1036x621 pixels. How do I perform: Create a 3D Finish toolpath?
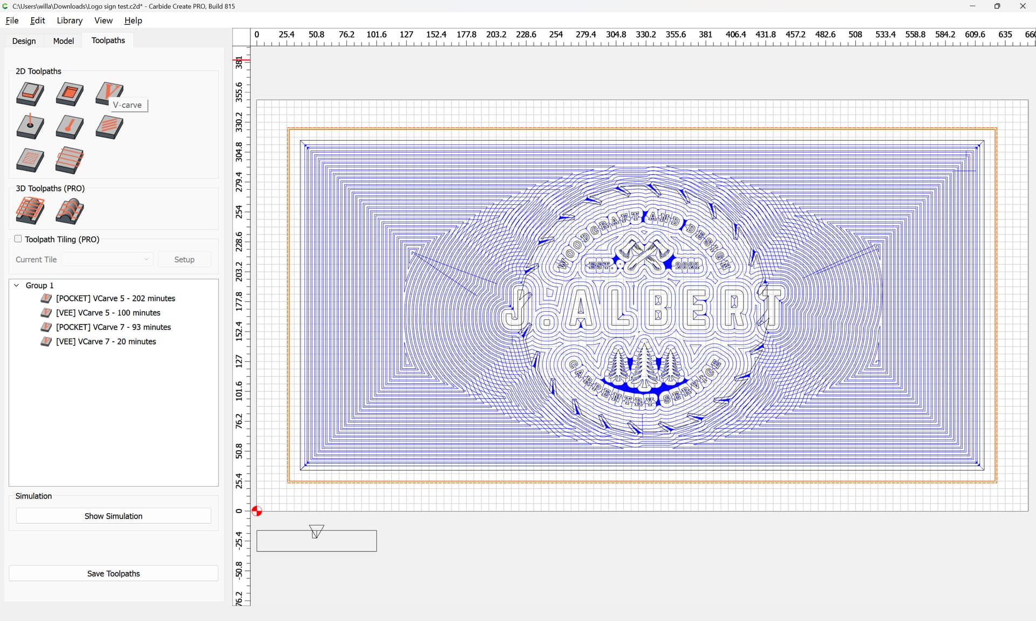tap(70, 211)
